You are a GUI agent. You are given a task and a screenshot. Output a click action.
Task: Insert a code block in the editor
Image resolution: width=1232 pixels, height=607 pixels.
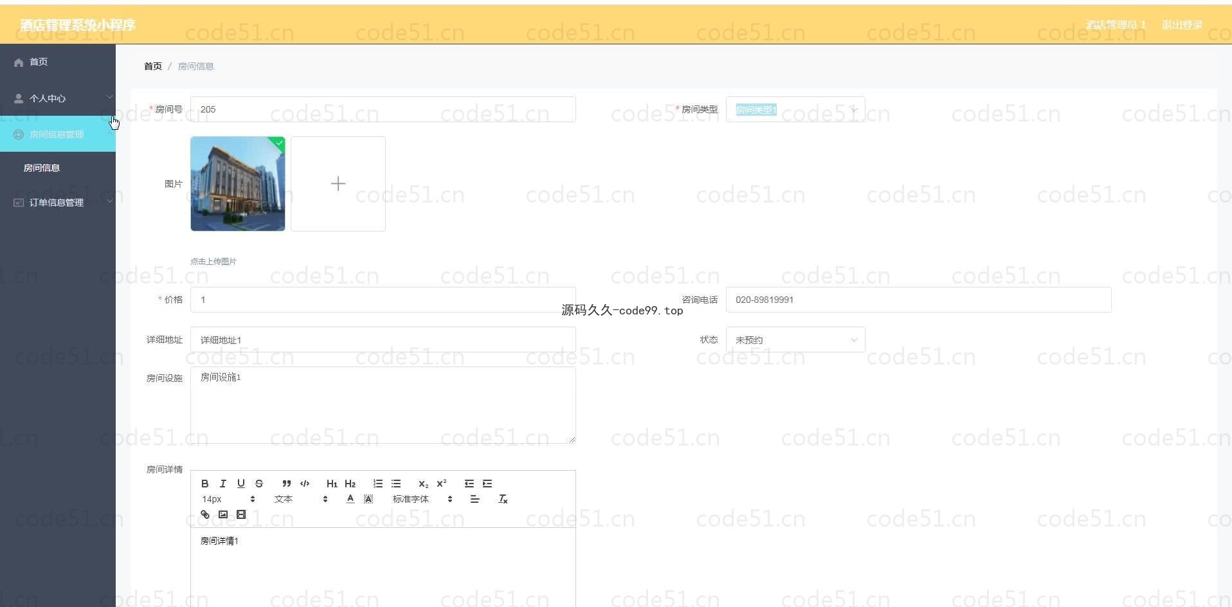click(305, 484)
